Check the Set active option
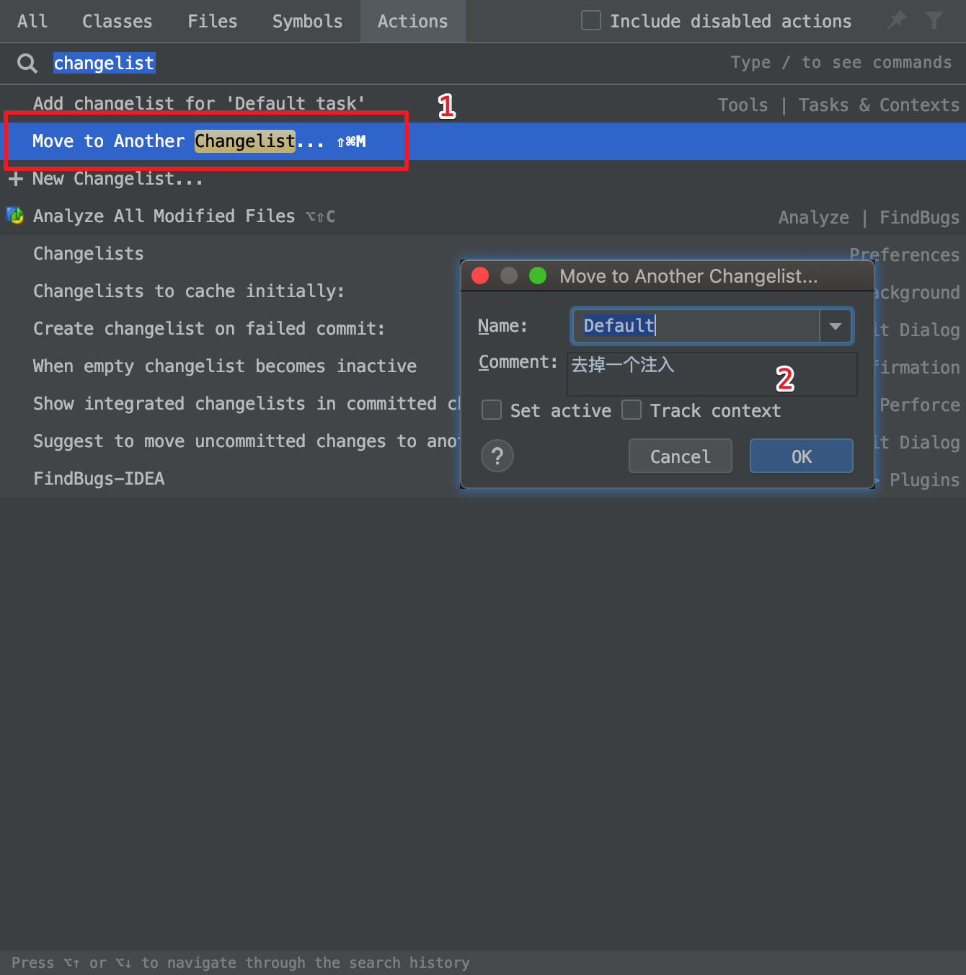966x975 pixels. tap(491, 410)
